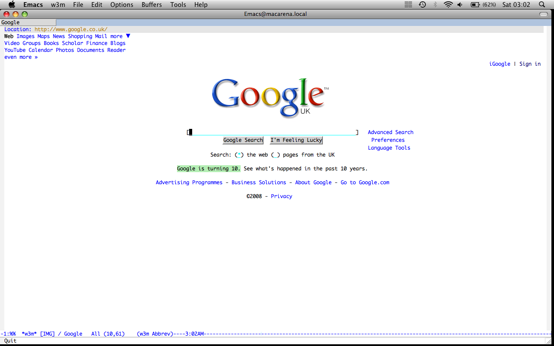The width and height of the screenshot is (554, 346).
Task: Open the Help menu
Action: 201,4
